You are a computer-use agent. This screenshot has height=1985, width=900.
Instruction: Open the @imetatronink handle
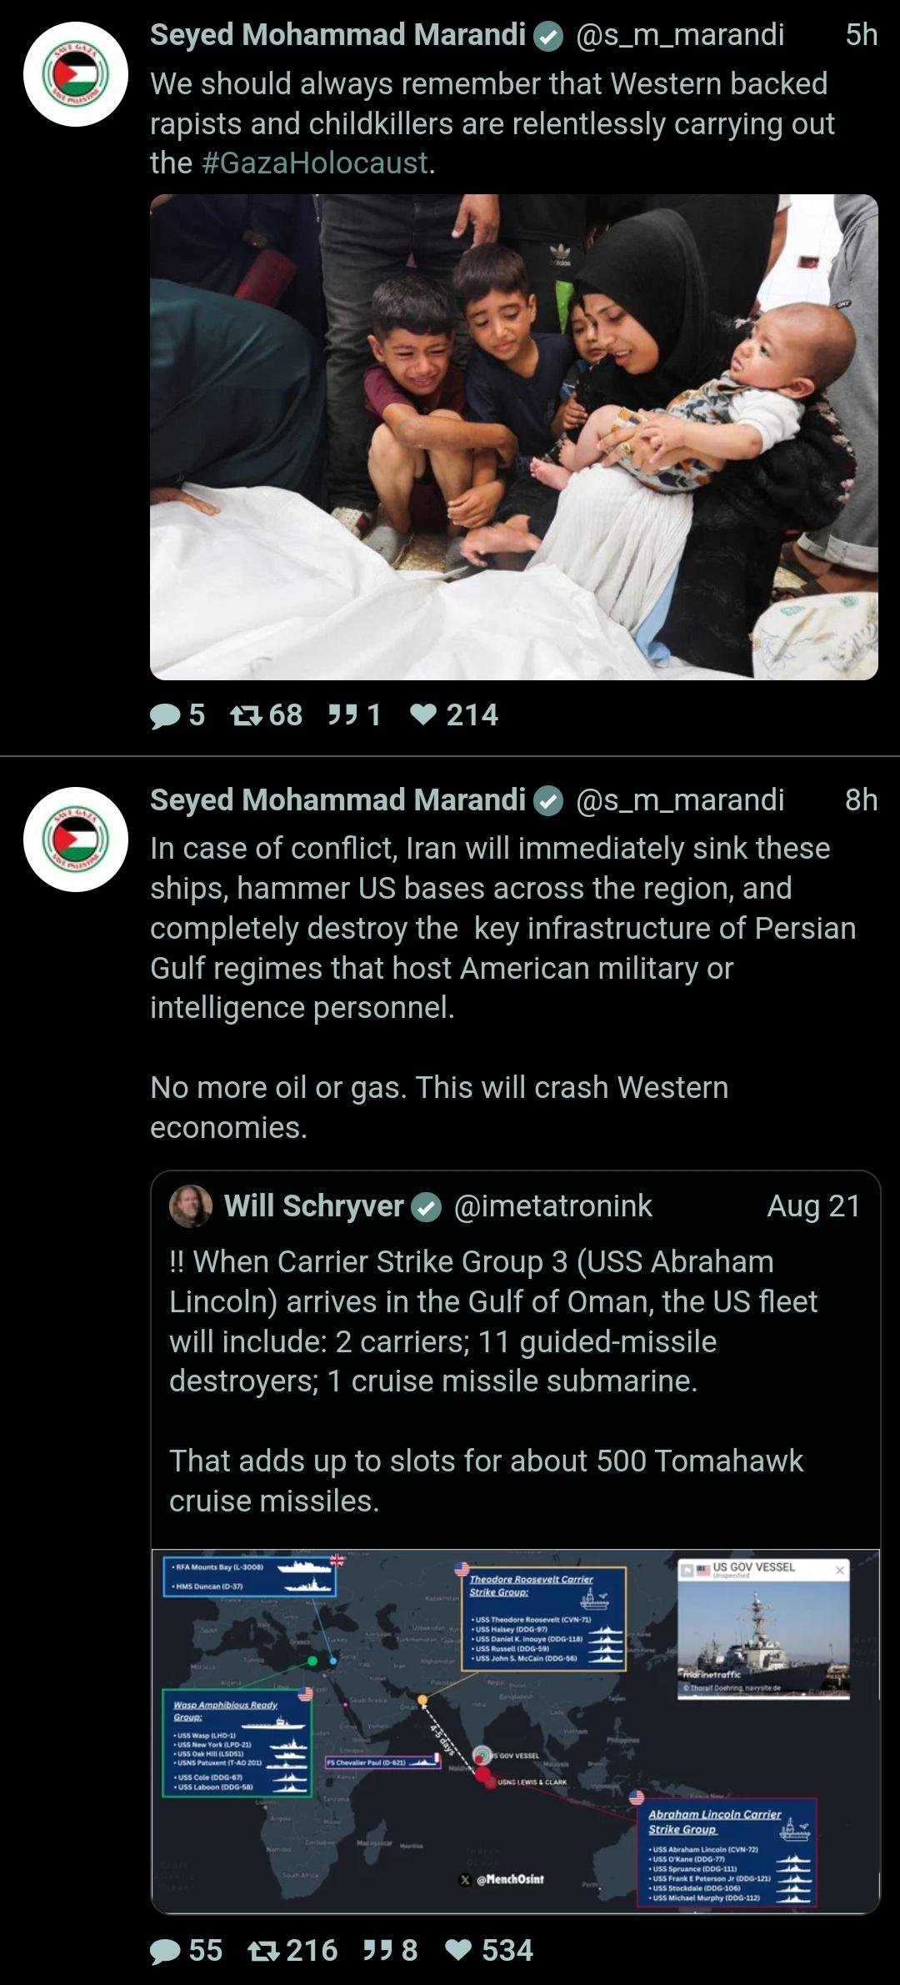[x=552, y=1206]
